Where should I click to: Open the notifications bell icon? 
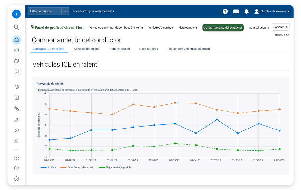(246, 11)
